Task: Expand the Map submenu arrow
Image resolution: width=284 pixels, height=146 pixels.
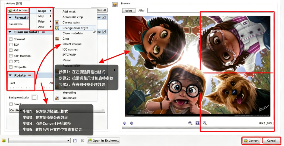Action: (51, 16)
